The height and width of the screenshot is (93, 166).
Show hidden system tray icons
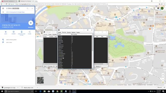click(x=148, y=91)
